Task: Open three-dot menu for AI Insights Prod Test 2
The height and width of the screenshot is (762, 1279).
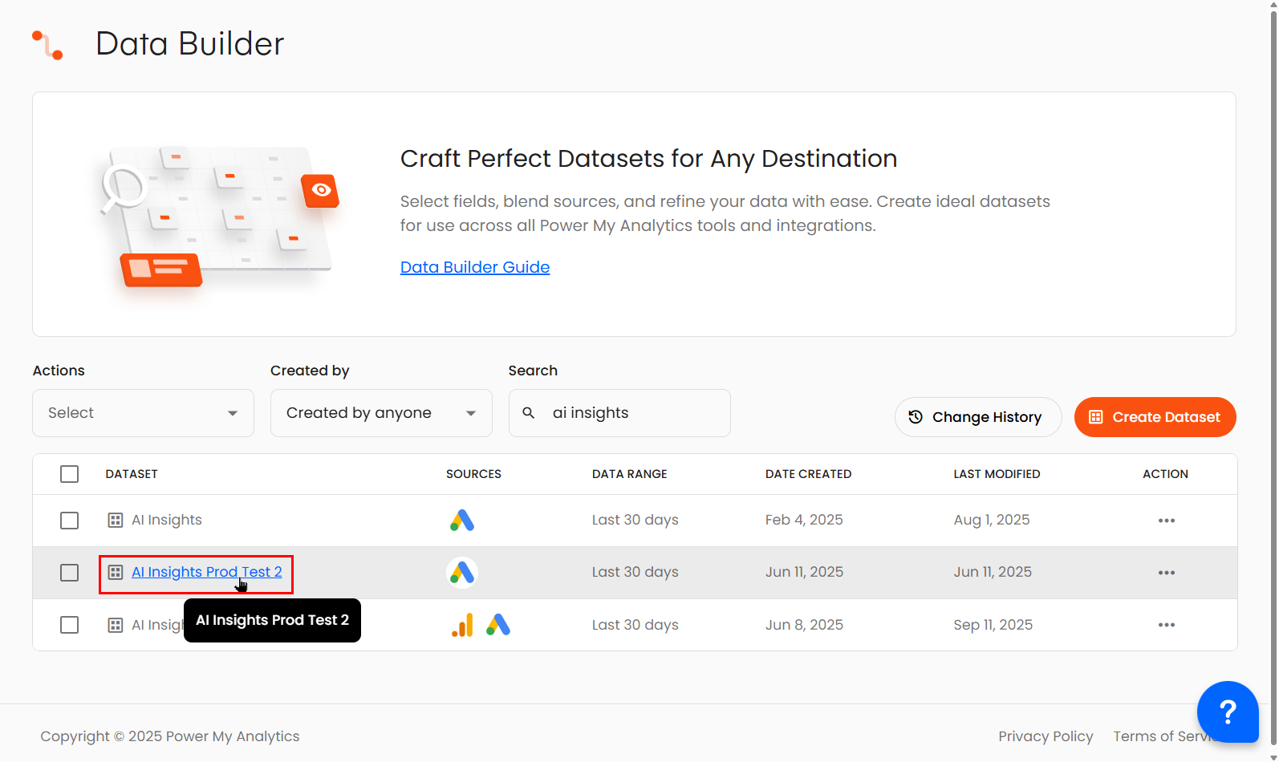Action: [x=1166, y=573]
